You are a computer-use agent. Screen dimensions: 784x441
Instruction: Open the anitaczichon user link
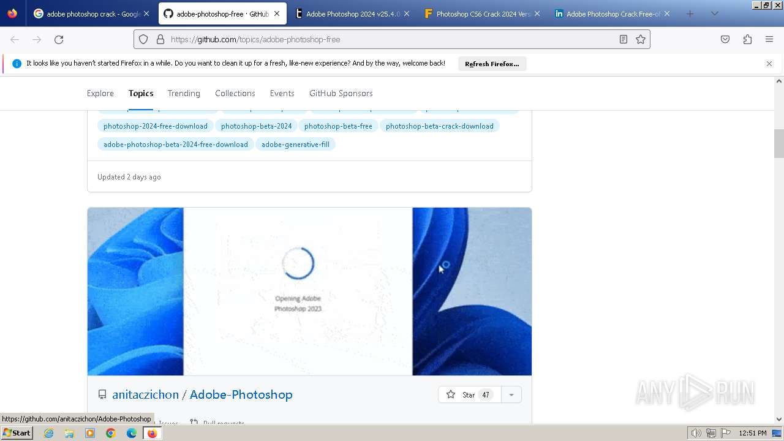pyautogui.click(x=145, y=394)
